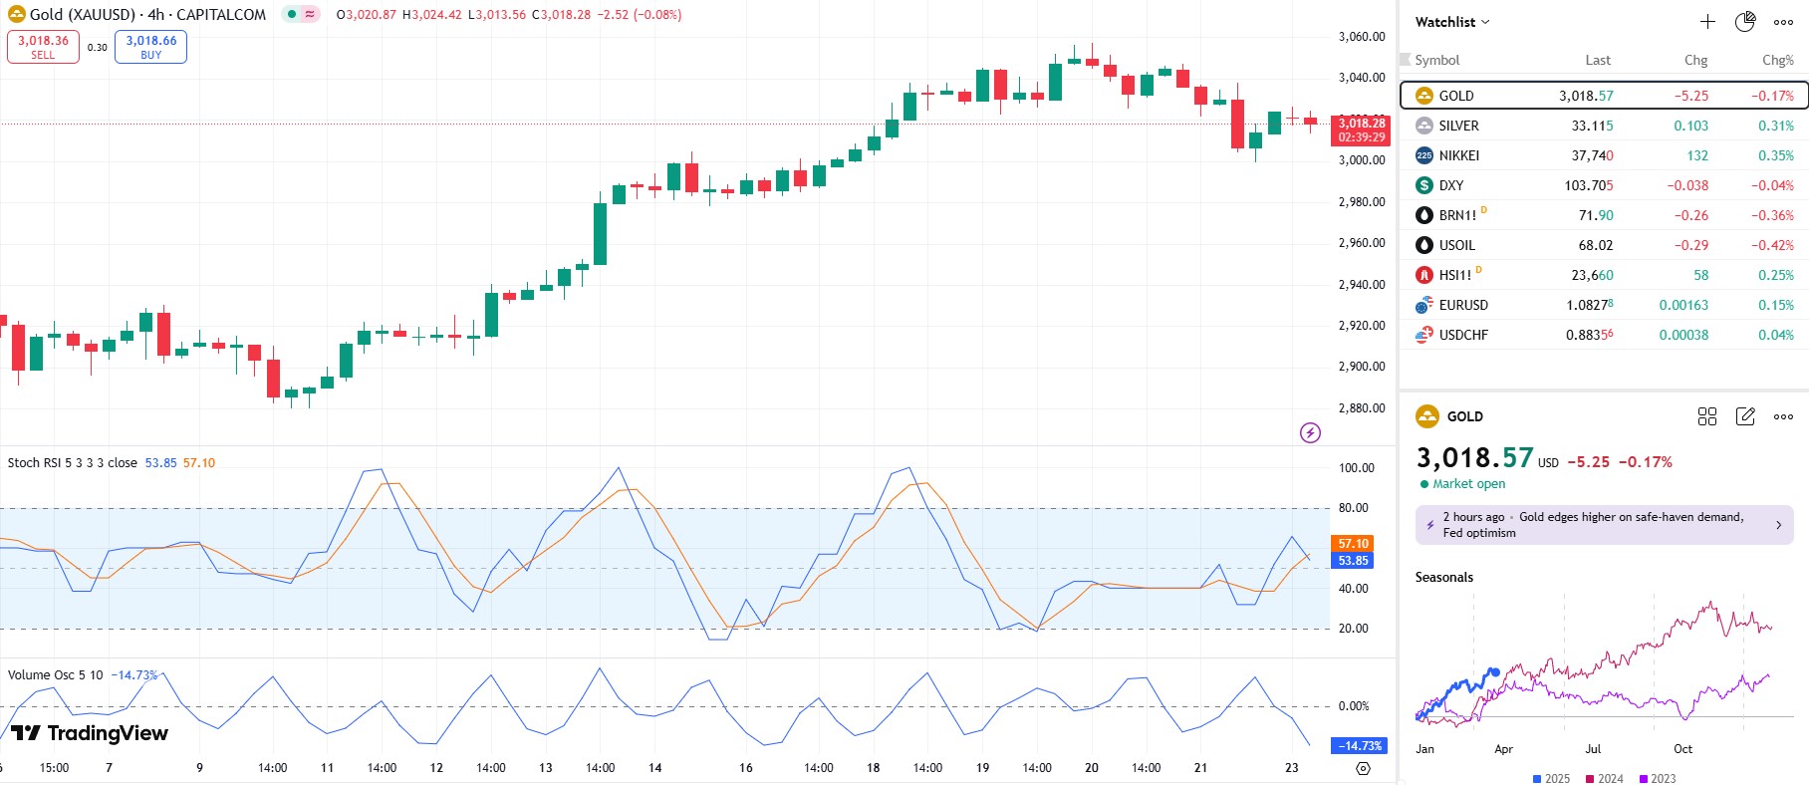Click the Stoch RSI indicator label

pos(72,463)
